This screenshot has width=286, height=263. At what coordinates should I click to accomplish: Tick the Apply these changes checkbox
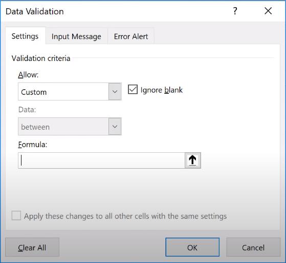[16, 215]
